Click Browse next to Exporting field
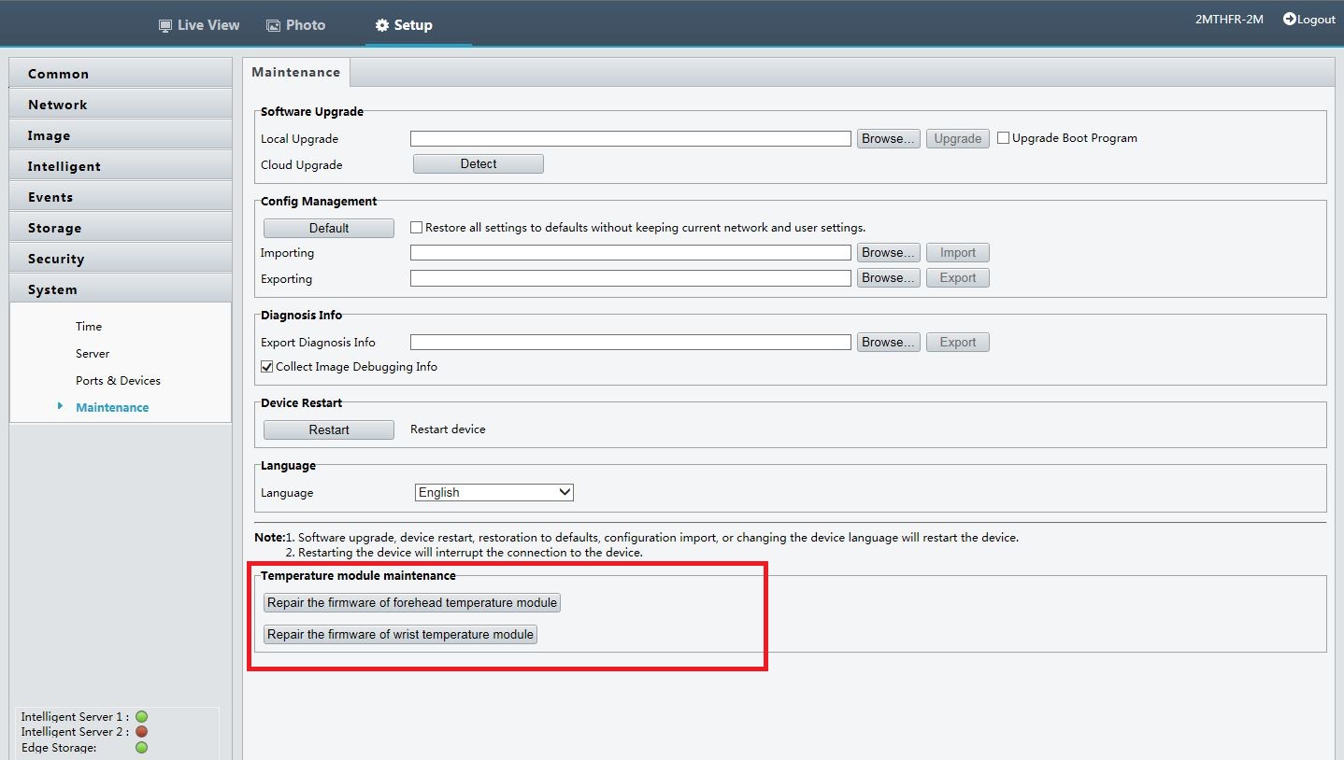This screenshot has width=1344, height=760. point(889,278)
